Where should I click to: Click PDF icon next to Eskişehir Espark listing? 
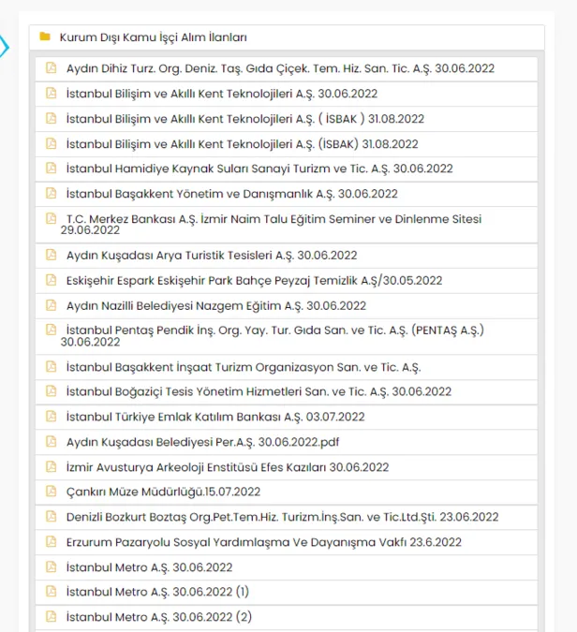[52, 280]
